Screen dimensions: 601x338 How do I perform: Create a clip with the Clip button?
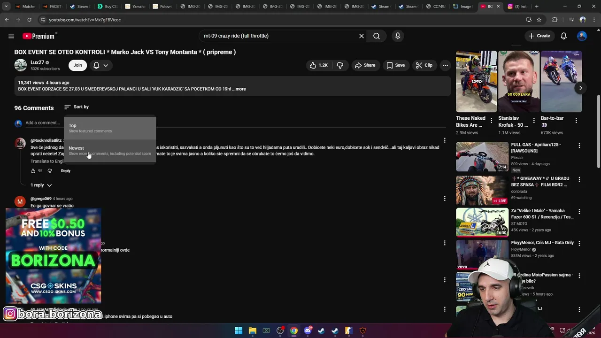424,65
